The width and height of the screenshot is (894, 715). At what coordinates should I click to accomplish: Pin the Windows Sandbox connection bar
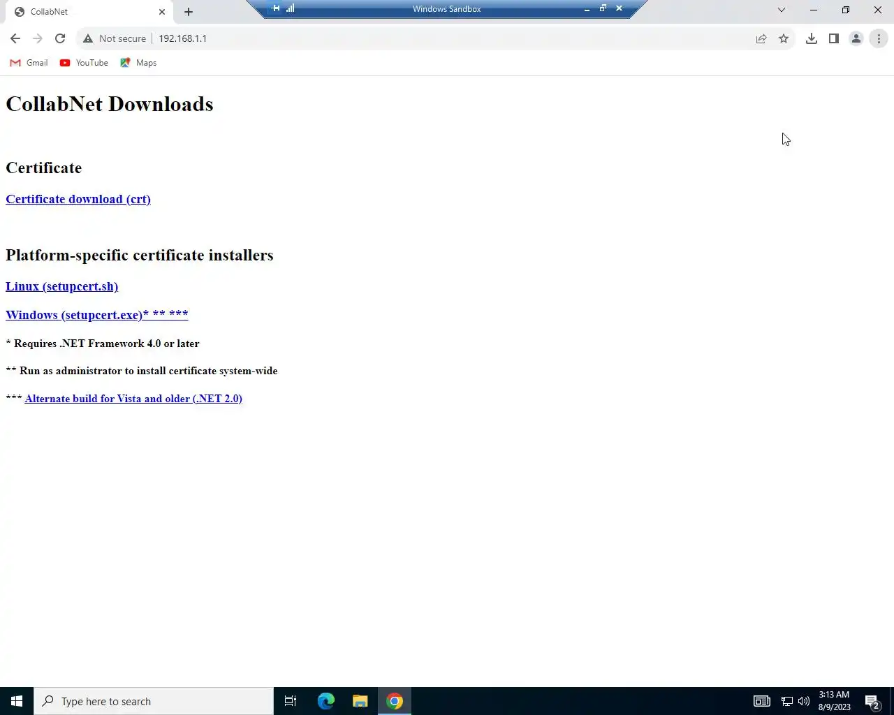coord(276,8)
